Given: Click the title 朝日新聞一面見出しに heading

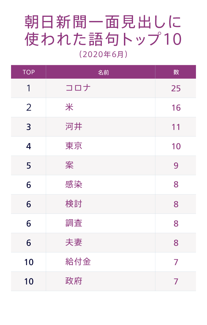Looking at the screenshot, I should pos(103,22).
